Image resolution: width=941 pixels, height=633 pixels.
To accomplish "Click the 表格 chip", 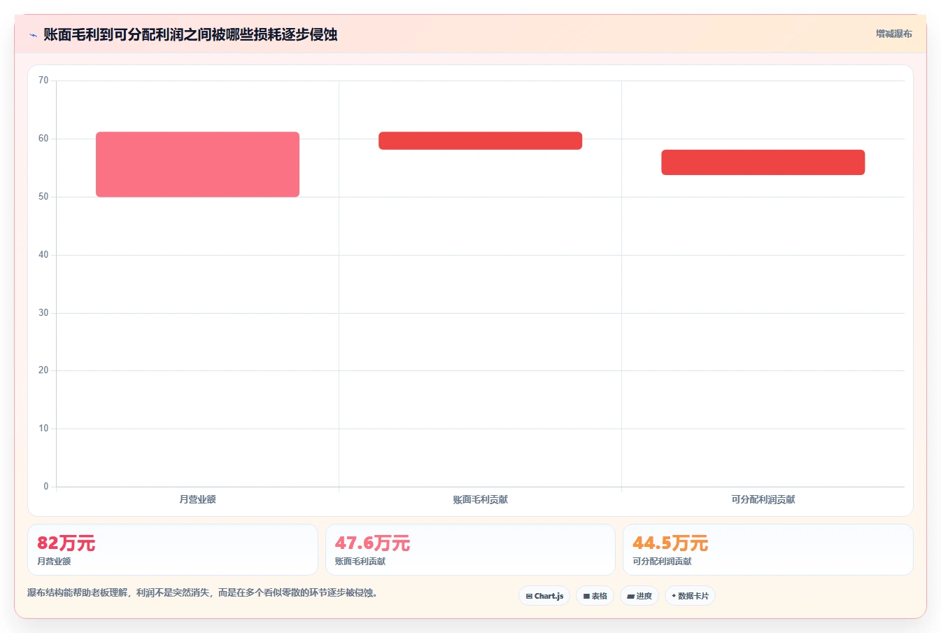I will pos(595,596).
